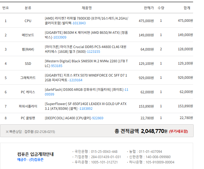Click the 빠른상담 김주원 phone contact

pyautogui.click(x=30, y=132)
